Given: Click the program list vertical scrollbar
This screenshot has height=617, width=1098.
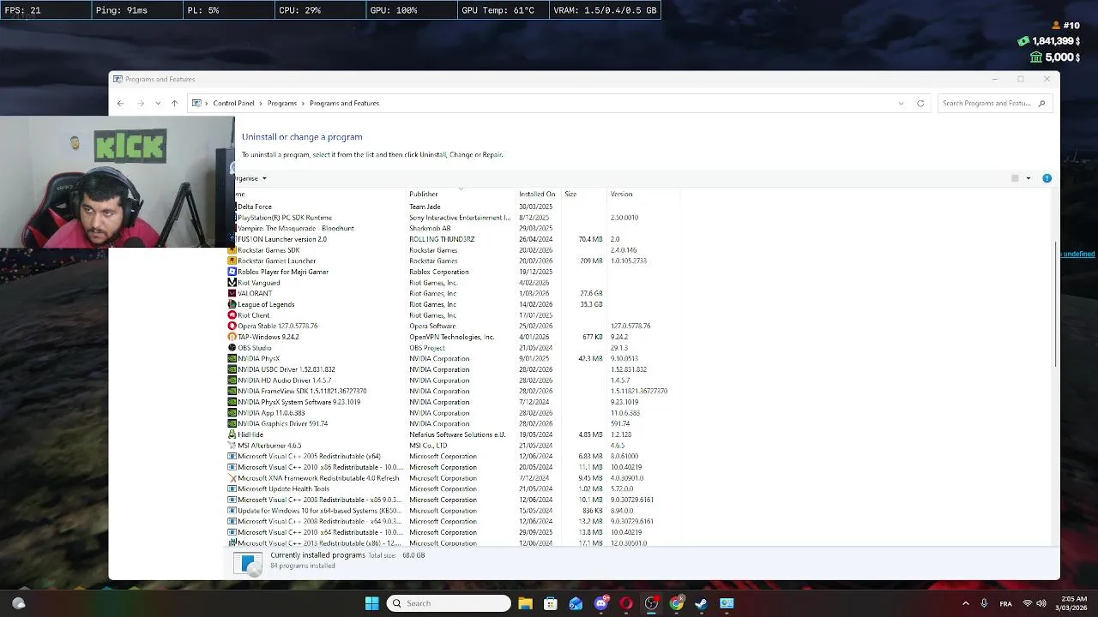Looking at the screenshot, I should point(1056,305).
